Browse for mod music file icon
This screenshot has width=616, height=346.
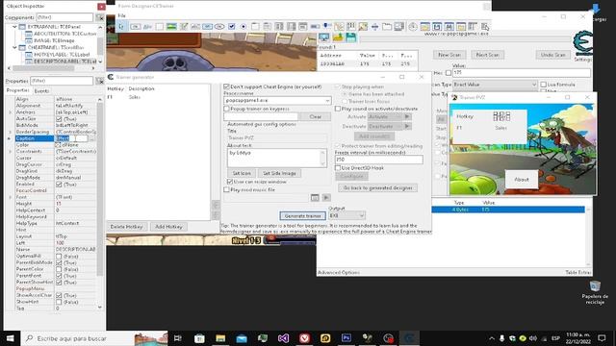tap(315, 197)
